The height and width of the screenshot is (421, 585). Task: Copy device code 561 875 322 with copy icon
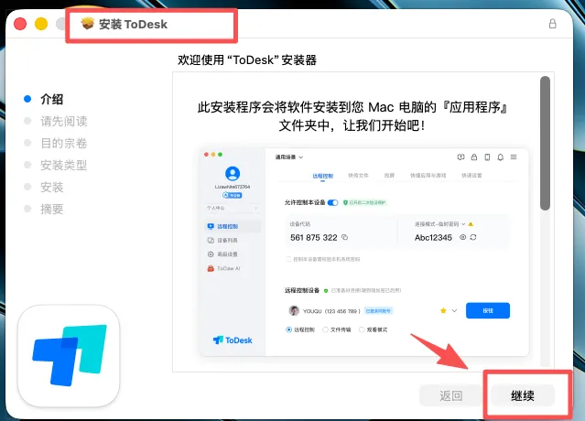pyautogui.click(x=345, y=237)
